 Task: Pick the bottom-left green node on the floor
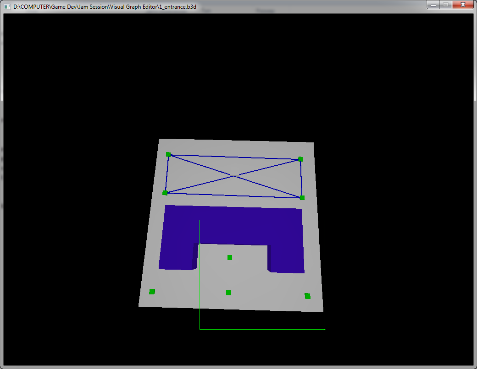(152, 292)
